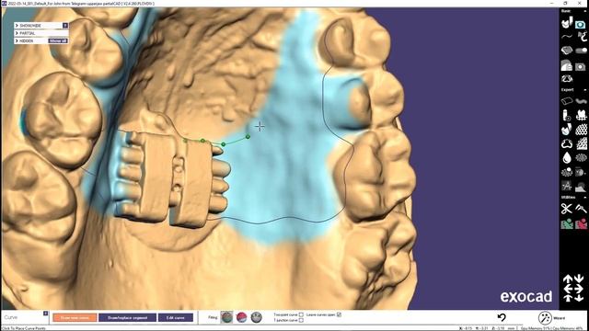The image size is (589, 331).
Task: Click the red model utility icon
Action: [x=582, y=223]
